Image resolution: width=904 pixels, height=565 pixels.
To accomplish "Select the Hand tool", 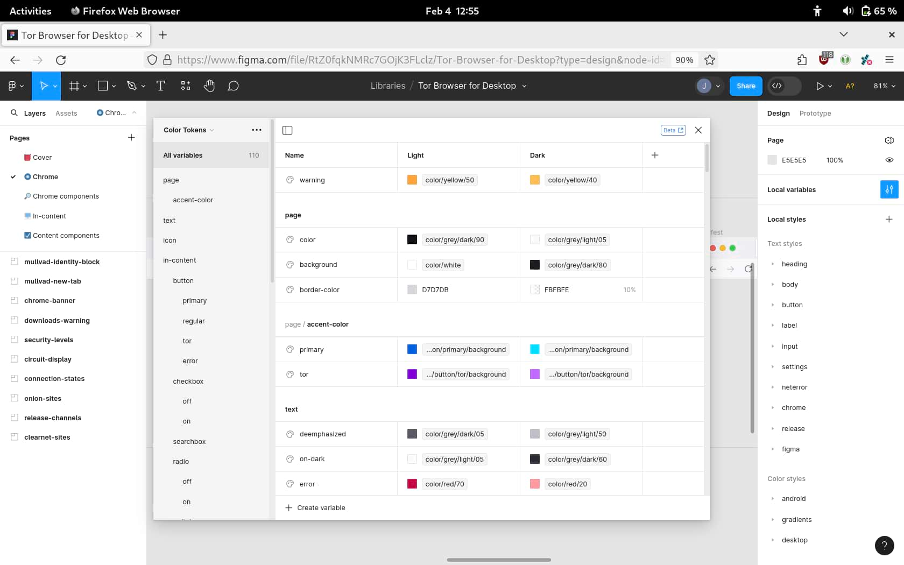I will [209, 86].
